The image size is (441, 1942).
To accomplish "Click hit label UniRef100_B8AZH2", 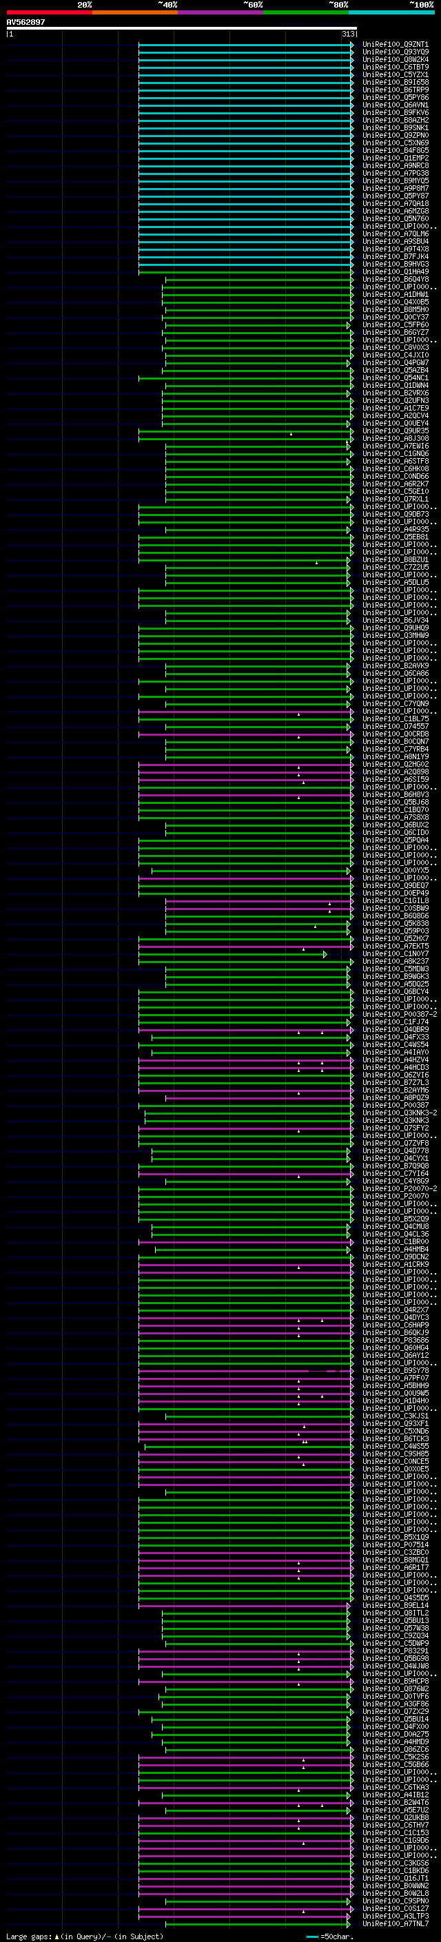I will [395, 120].
